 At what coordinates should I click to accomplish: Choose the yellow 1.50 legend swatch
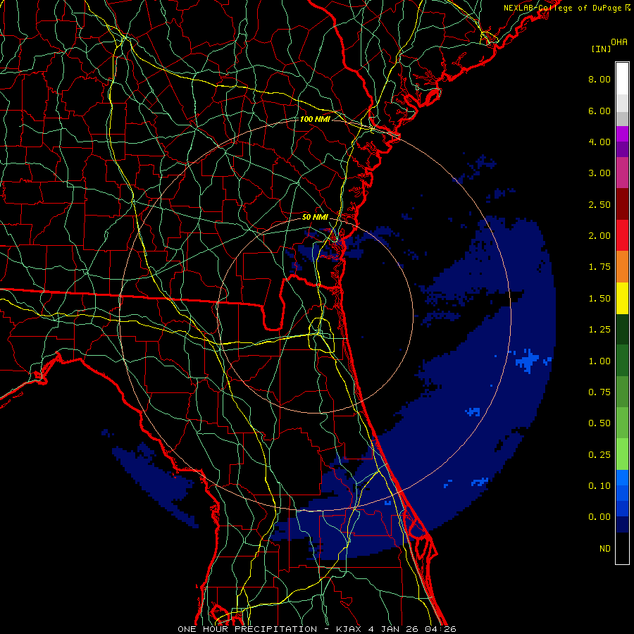pyautogui.click(x=622, y=298)
